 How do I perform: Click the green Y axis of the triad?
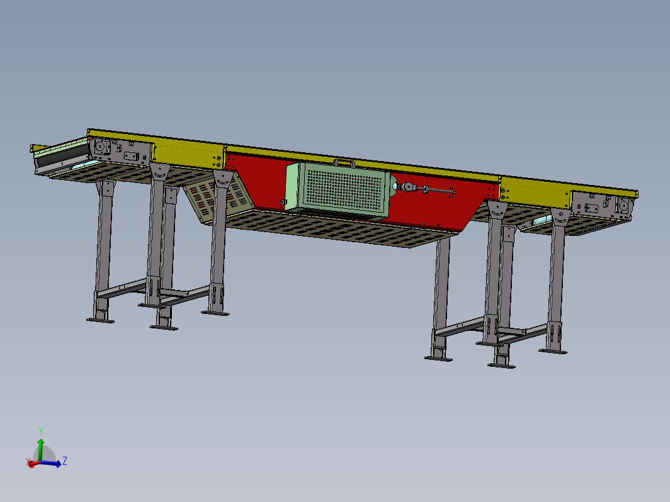pos(40,450)
